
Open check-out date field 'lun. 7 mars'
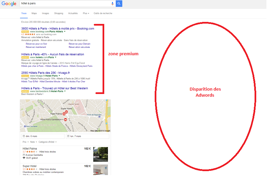(87, 136)
